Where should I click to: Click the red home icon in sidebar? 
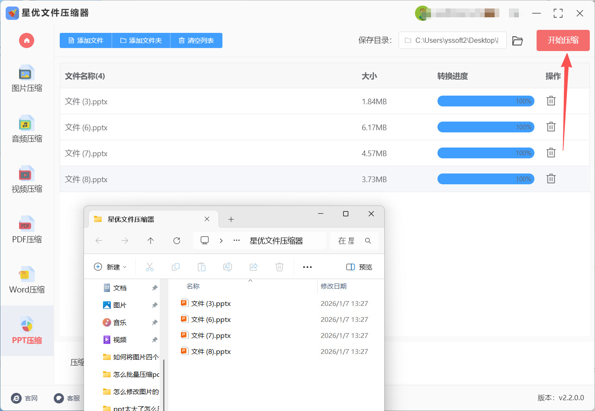click(x=26, y=41)
